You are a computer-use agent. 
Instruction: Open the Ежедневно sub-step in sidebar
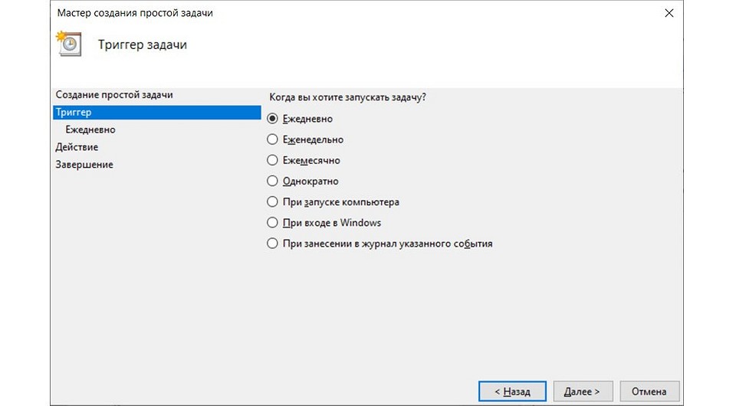pyautogui.click(x=90, y=129)
